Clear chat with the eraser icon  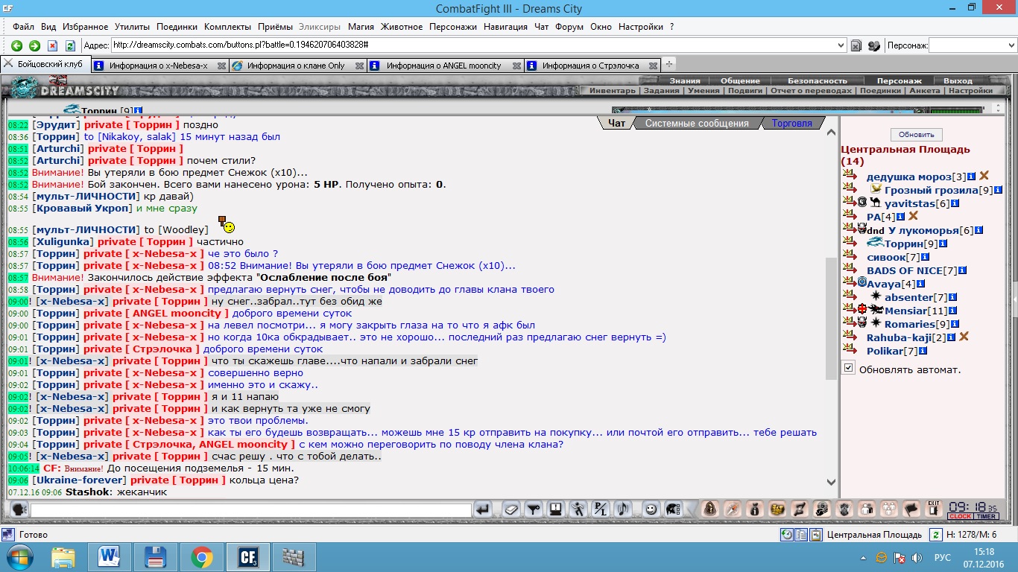point(510,510)
